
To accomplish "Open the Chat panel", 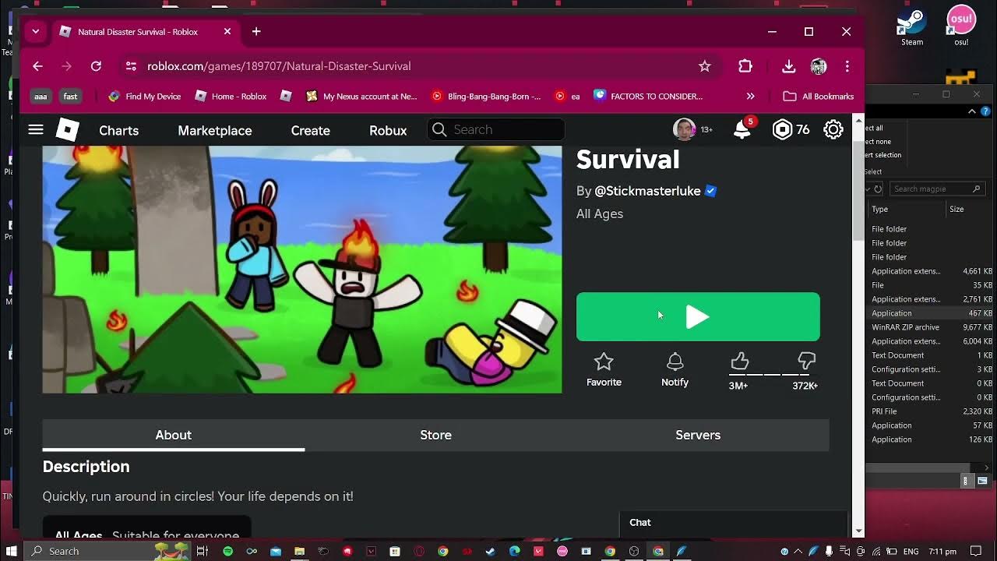I will [x=732, y=523].
